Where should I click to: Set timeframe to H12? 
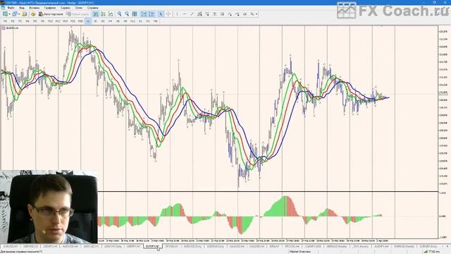point(132,21)
